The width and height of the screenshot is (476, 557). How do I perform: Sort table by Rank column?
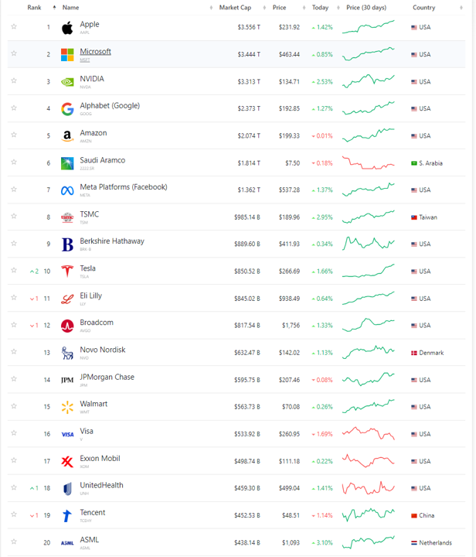point(35,8)
